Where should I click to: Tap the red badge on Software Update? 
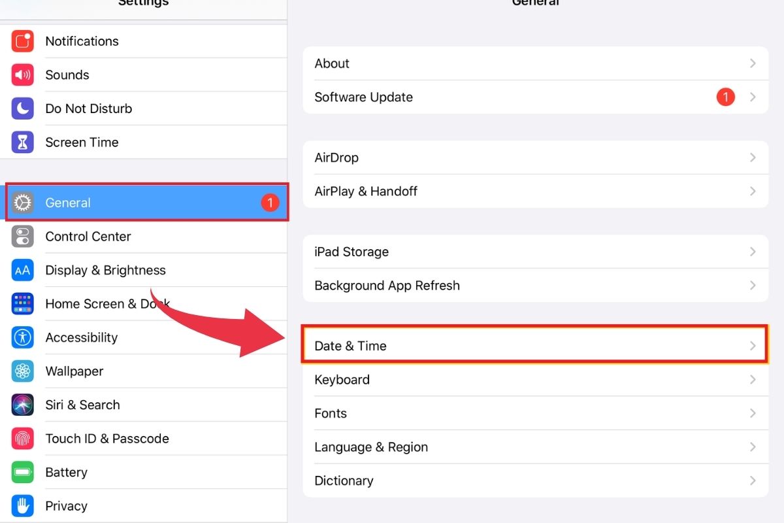coord(725,97)
